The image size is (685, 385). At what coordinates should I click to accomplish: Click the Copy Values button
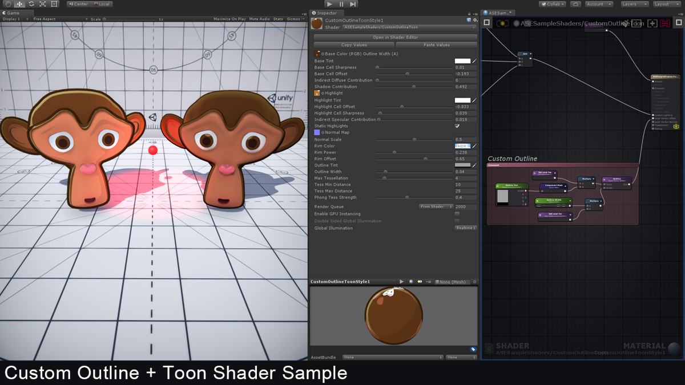coord(354,44)
